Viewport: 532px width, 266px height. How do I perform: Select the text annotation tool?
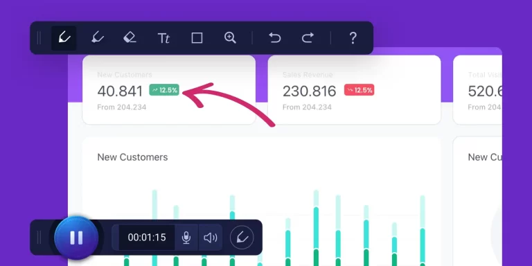tap(163, 38)
